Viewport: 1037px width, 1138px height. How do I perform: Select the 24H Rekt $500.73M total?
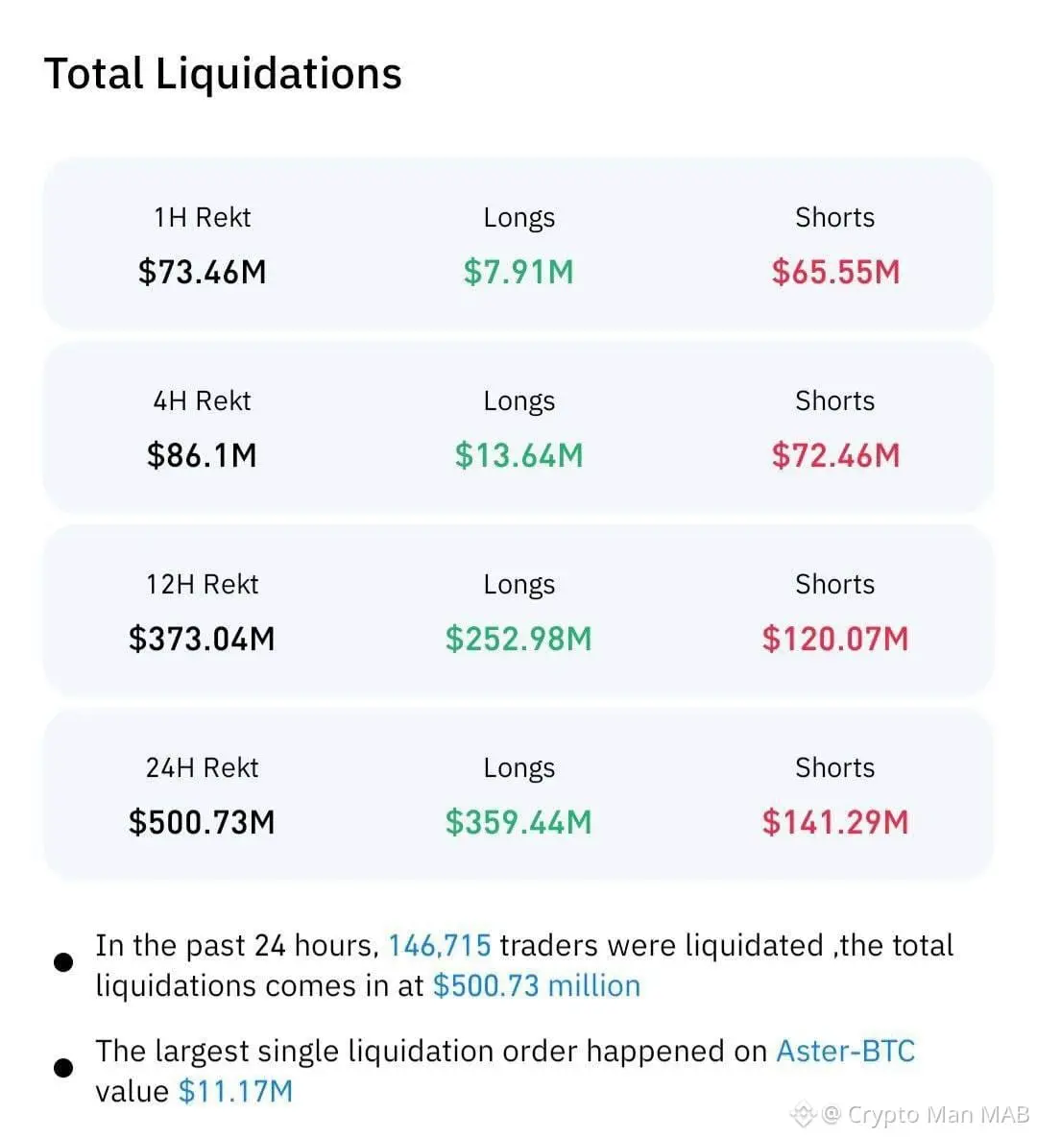[x=202, y=822]
